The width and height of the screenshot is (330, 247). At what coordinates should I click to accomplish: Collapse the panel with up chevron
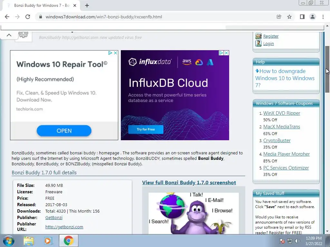[x=9, y=35]
